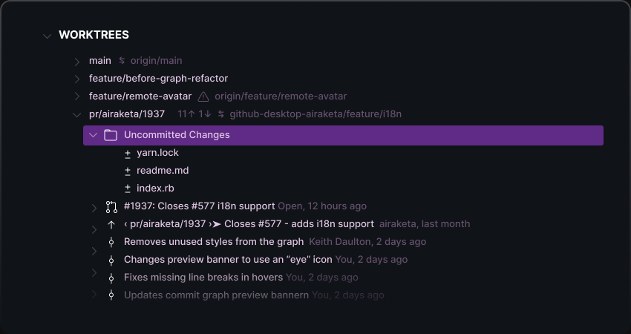Open commit Changes preview banner to use eye icon
Screen dimensions: 631x334
pos(228,260)
